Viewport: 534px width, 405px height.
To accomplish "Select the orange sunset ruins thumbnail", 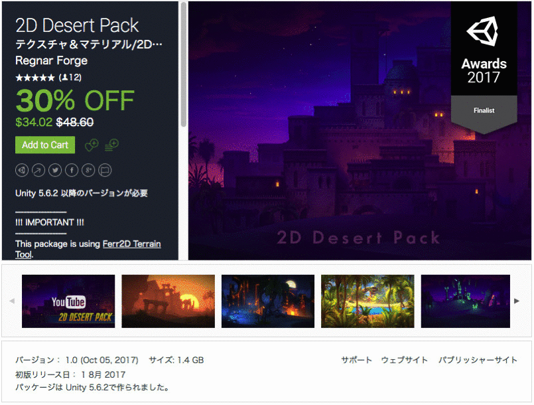I will [168, 301].
